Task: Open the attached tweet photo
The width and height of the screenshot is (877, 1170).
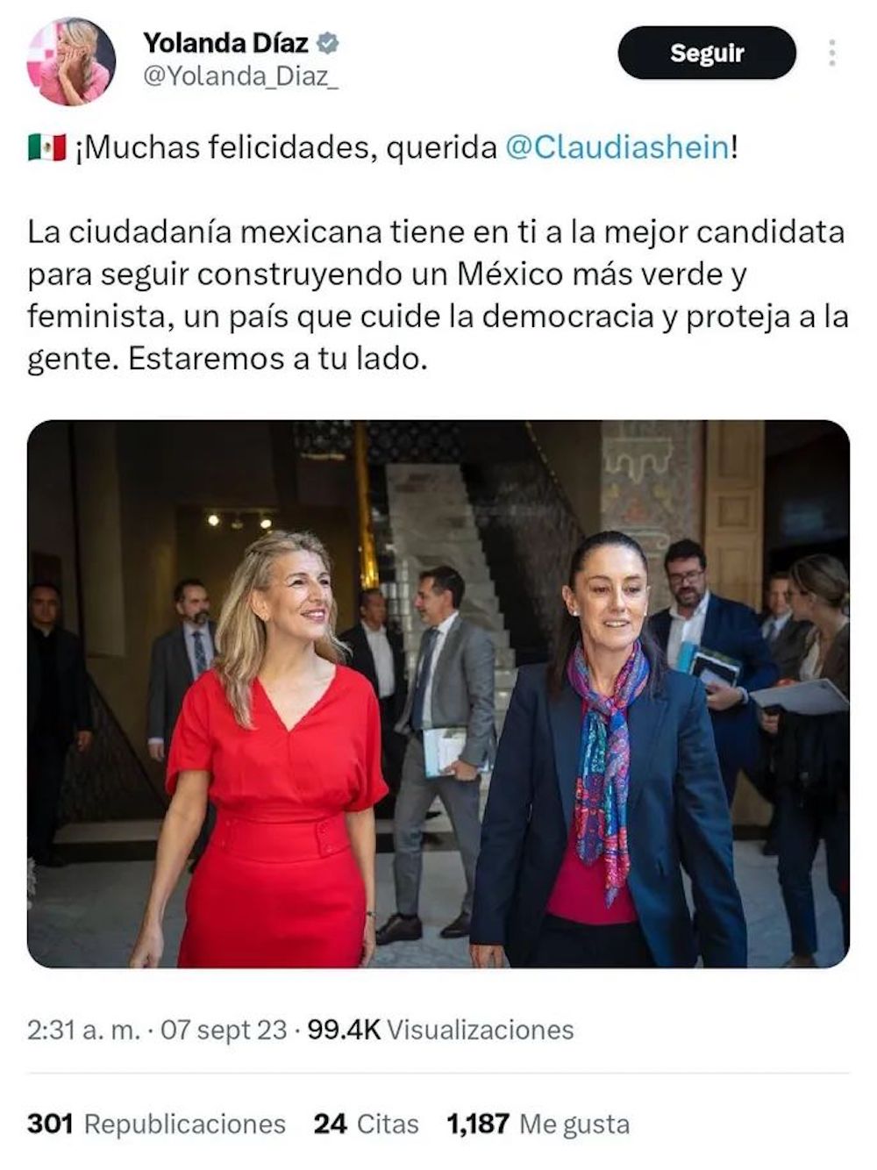Action: pos(438,694)
